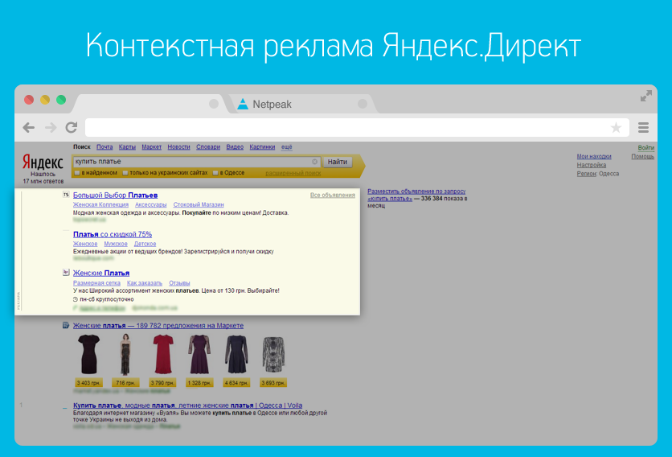This screenshot has height=457, width=672.
Task: Open the Как заказать sitelink
Action: pos(145,283)
